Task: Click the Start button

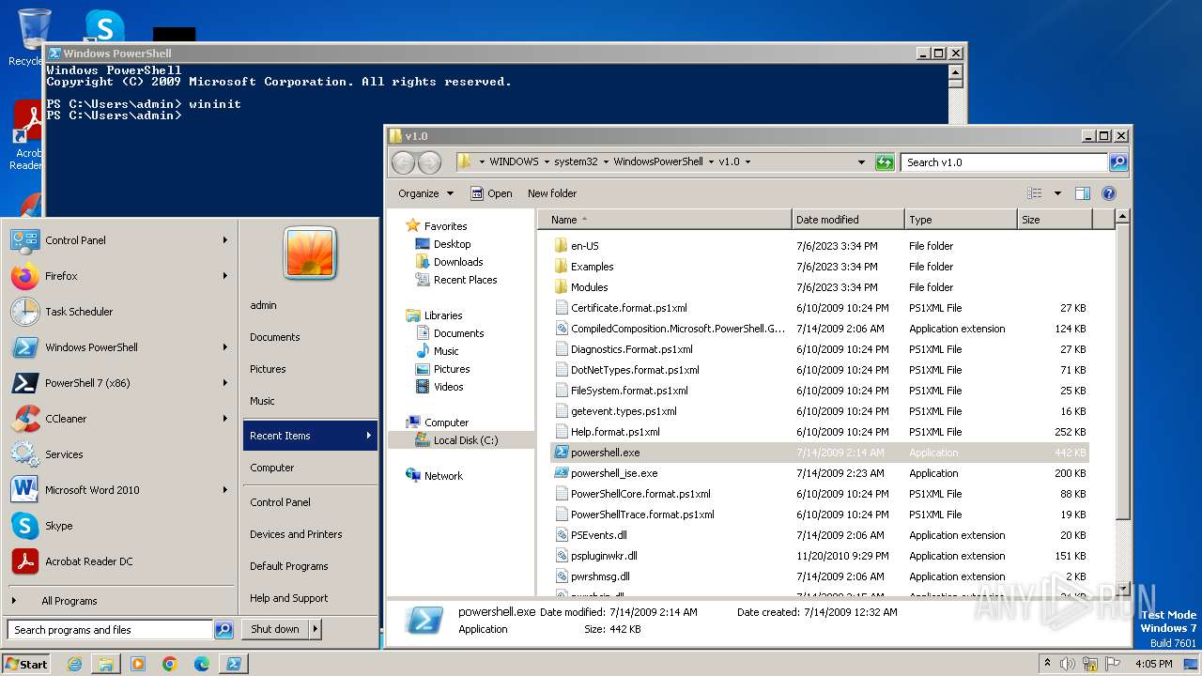Action: [x=26, y=664]
